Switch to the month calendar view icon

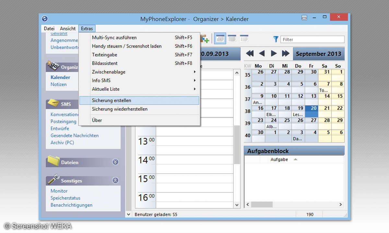tap(220, 38)
